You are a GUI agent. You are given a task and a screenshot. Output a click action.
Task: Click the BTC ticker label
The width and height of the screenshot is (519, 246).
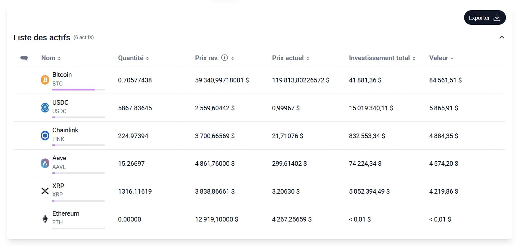[57, 84]
